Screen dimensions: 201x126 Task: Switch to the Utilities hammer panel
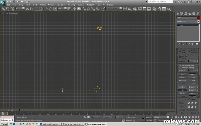198,14
